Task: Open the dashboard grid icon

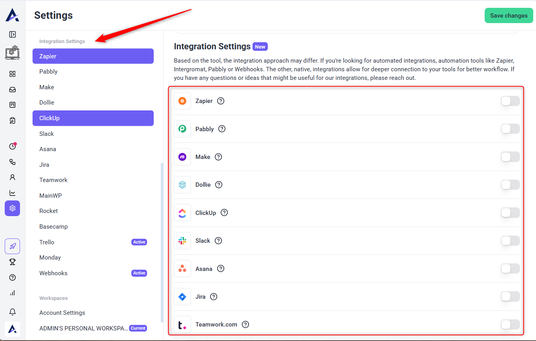Action: pos(13,74)
